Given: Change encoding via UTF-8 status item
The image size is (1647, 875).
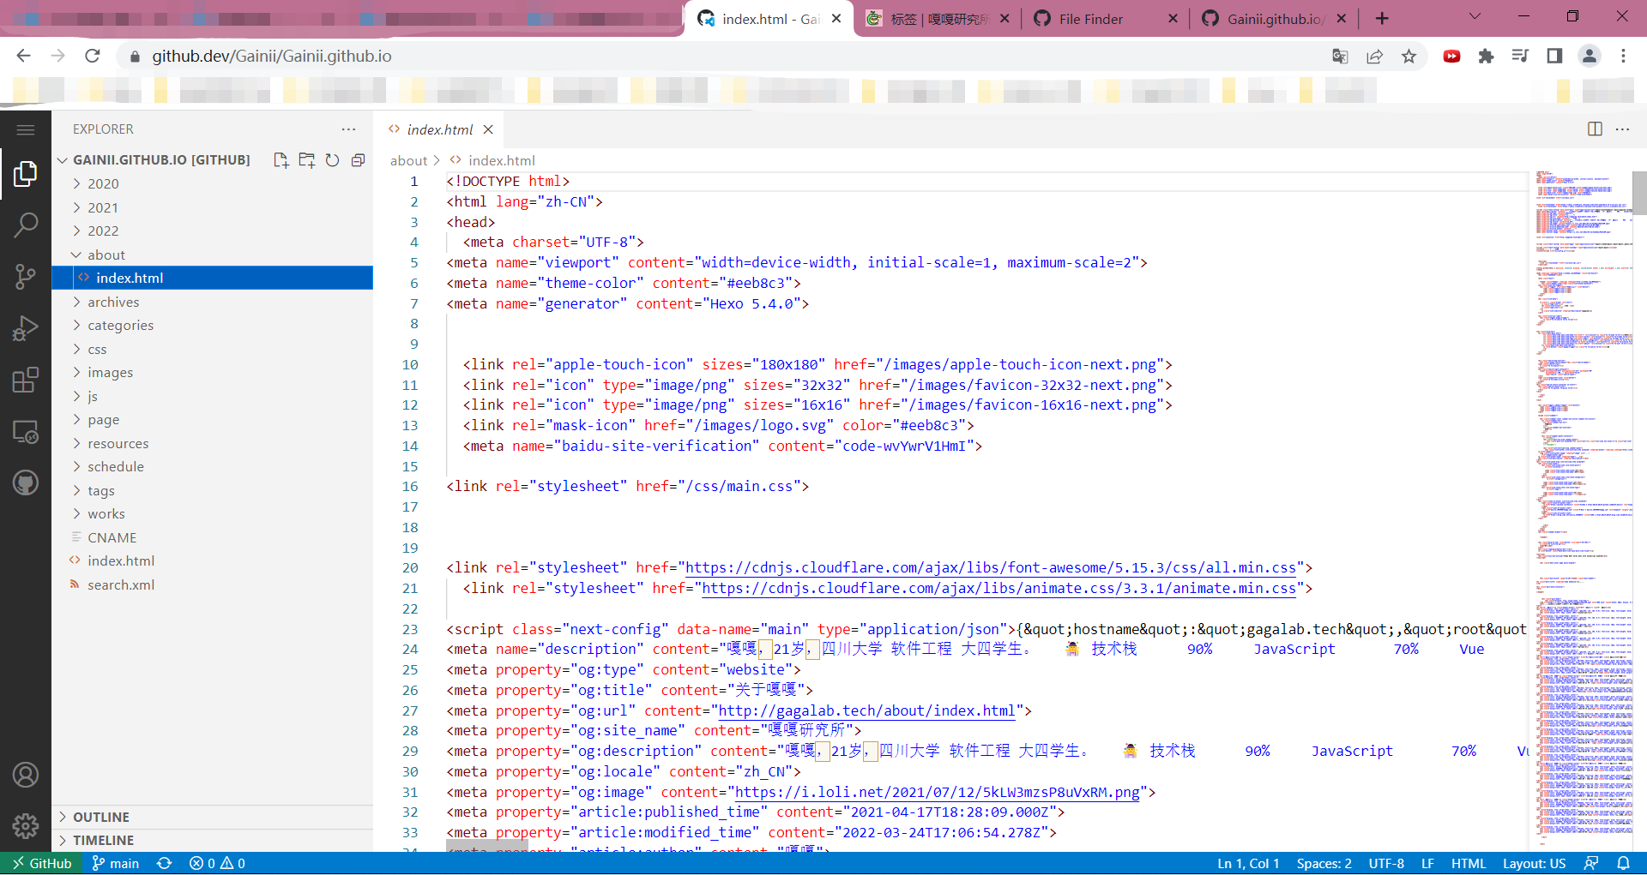Looking at the screenshot, I should [1386, 863].
